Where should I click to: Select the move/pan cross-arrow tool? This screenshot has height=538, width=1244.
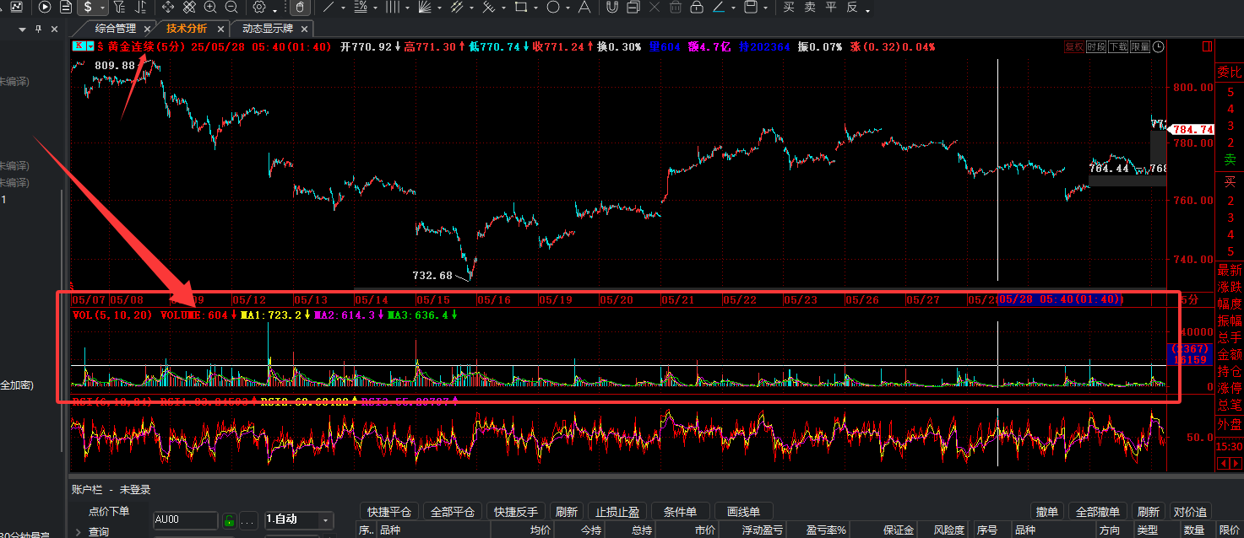[168, 7]
